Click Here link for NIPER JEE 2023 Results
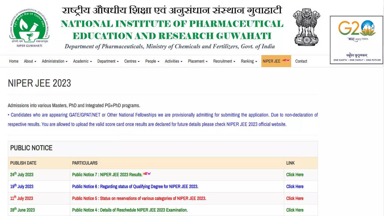 tap(295, 175)
